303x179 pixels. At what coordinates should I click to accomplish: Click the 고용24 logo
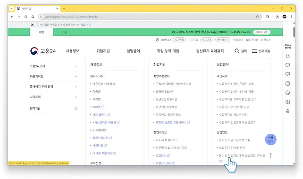(43, 51)
